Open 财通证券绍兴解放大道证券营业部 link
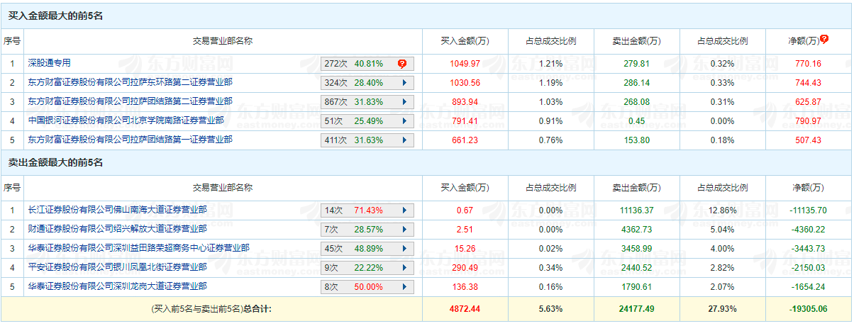The height and width of the screenshot is (326, 854). coord(117,230)
